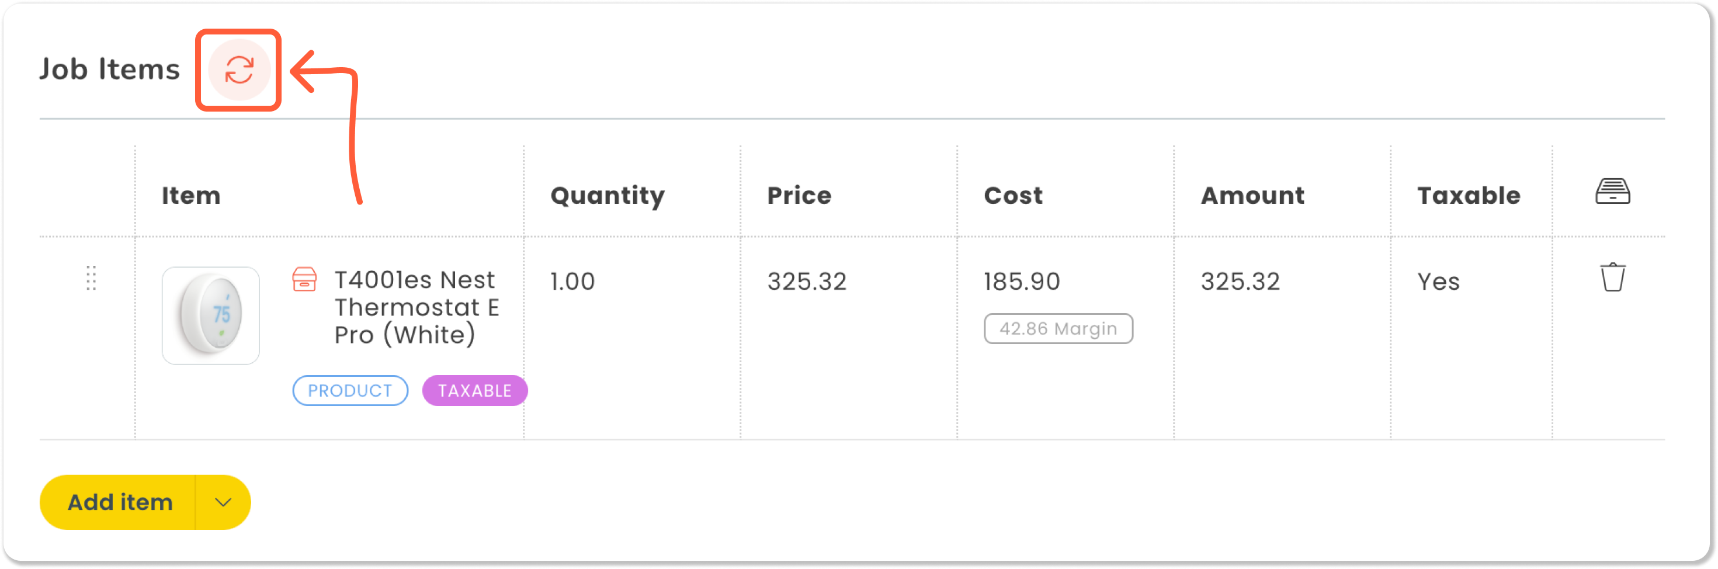Click the drag handle dots beside item
The height and width of the screenshot is (569, 1718).
pos(91,278)
